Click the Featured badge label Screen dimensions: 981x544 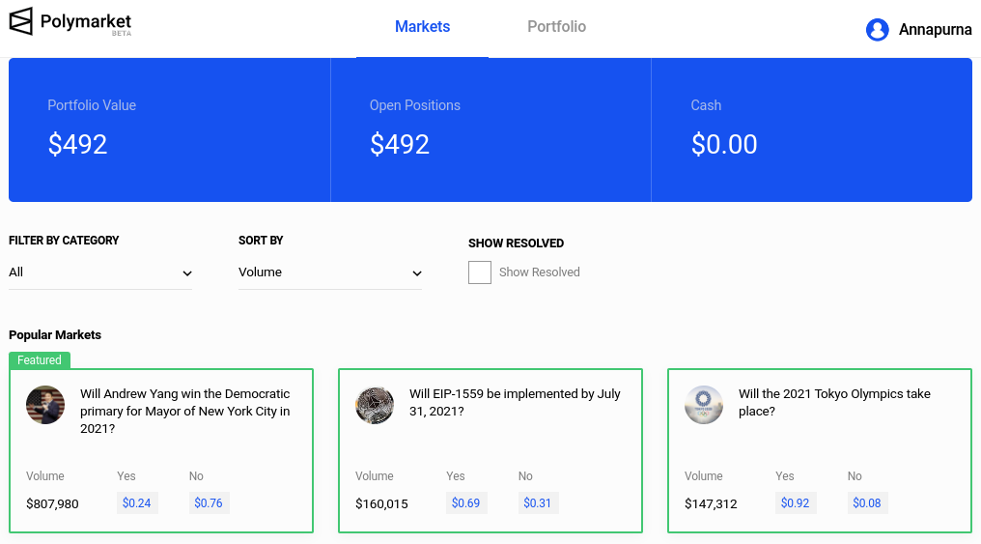pyautogui.click(x=40, y=360)
